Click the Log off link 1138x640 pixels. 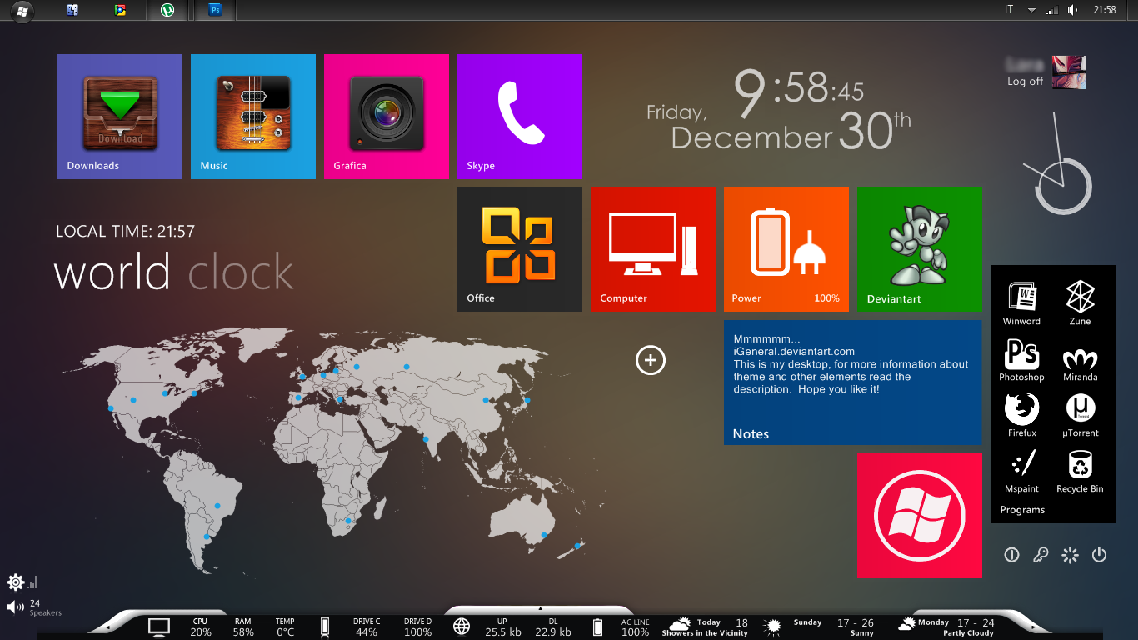(1025, 82)
